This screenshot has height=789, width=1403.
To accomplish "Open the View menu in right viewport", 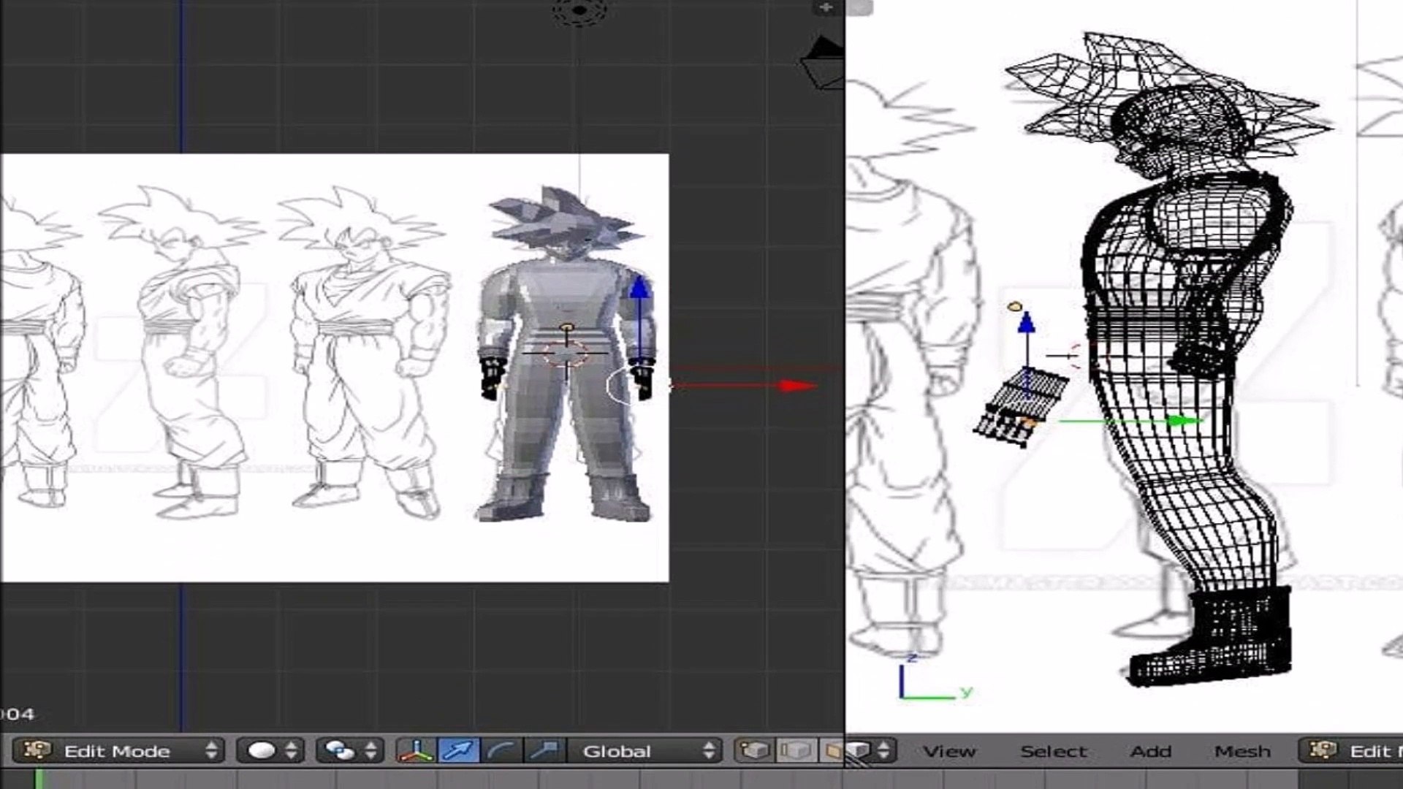I will [x=948, y=751].
